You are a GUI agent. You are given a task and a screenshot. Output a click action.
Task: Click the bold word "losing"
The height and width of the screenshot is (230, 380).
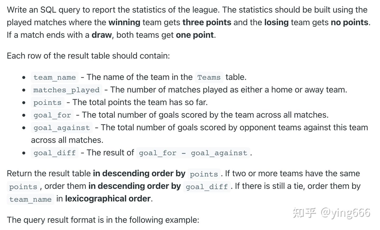tap(276, 22)
